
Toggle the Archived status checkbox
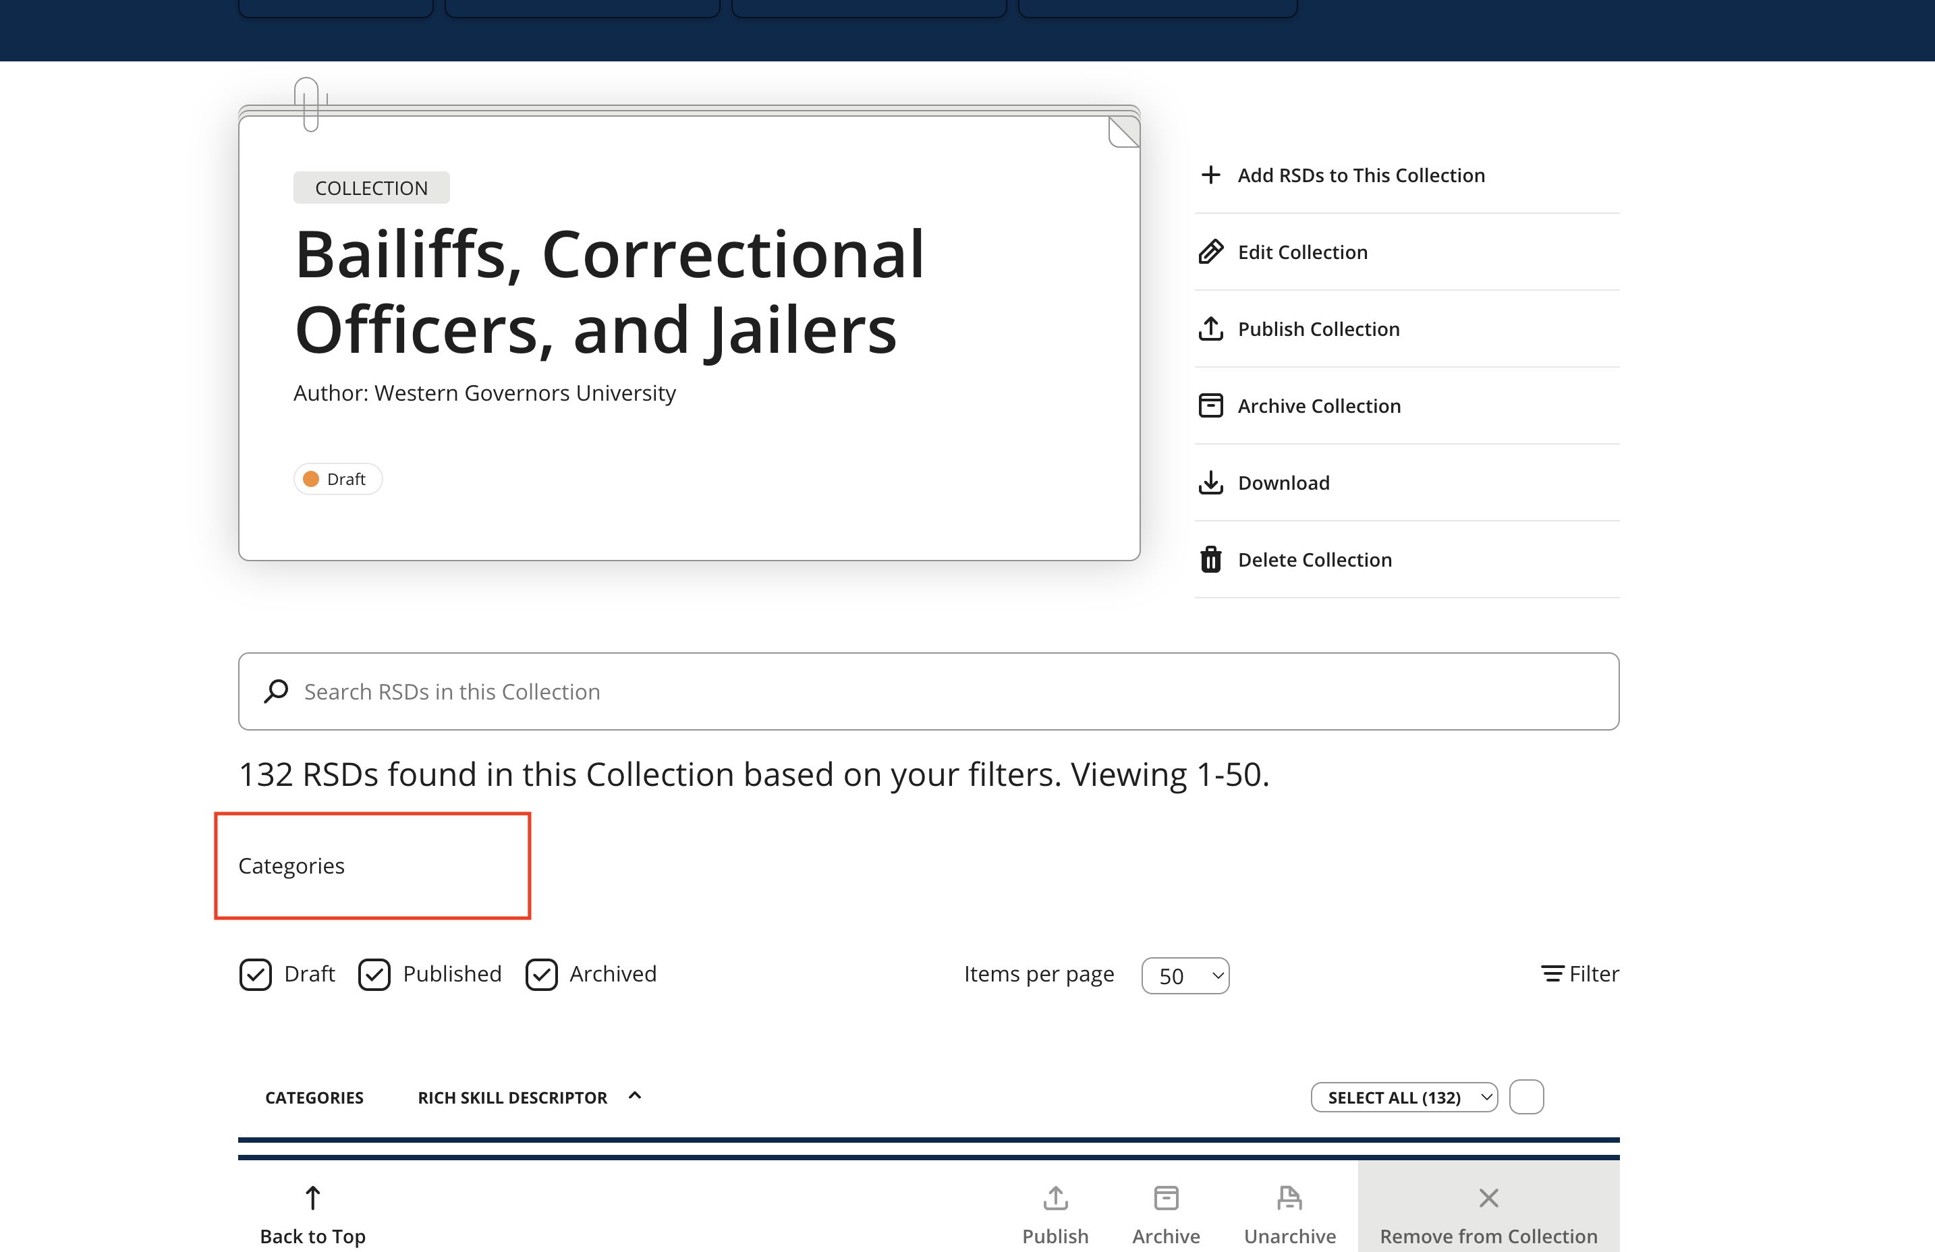[542, 974]
